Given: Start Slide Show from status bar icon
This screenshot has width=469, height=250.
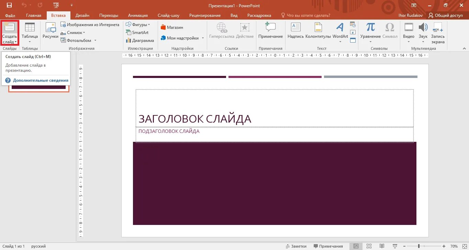Looking at the screenshot, I should pos(394,246).
